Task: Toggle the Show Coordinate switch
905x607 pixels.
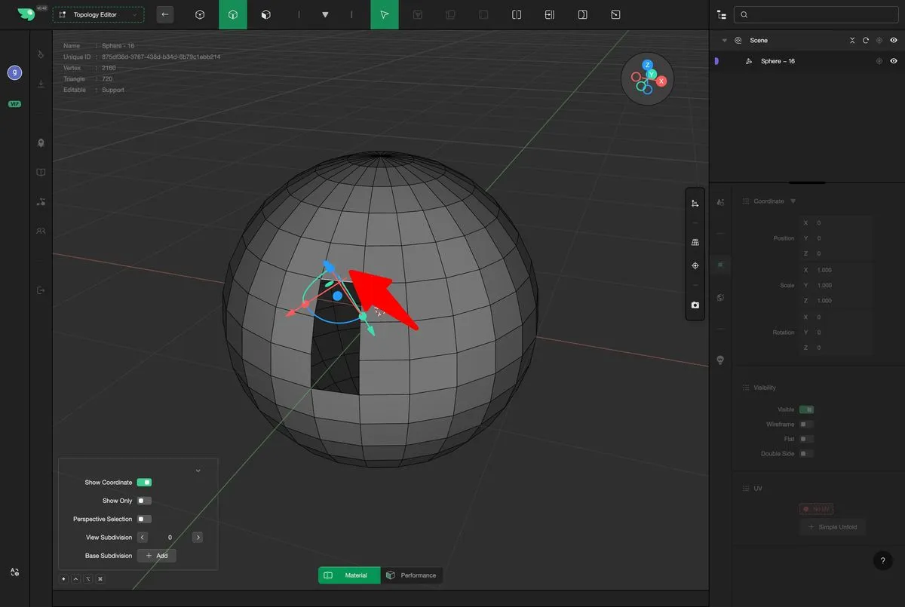Action: (144, 483)
